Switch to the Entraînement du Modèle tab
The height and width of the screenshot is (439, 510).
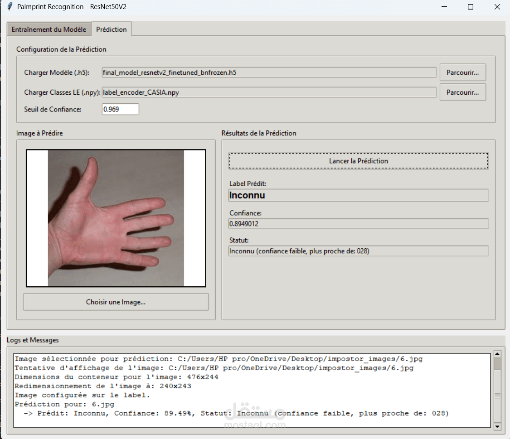49,29
